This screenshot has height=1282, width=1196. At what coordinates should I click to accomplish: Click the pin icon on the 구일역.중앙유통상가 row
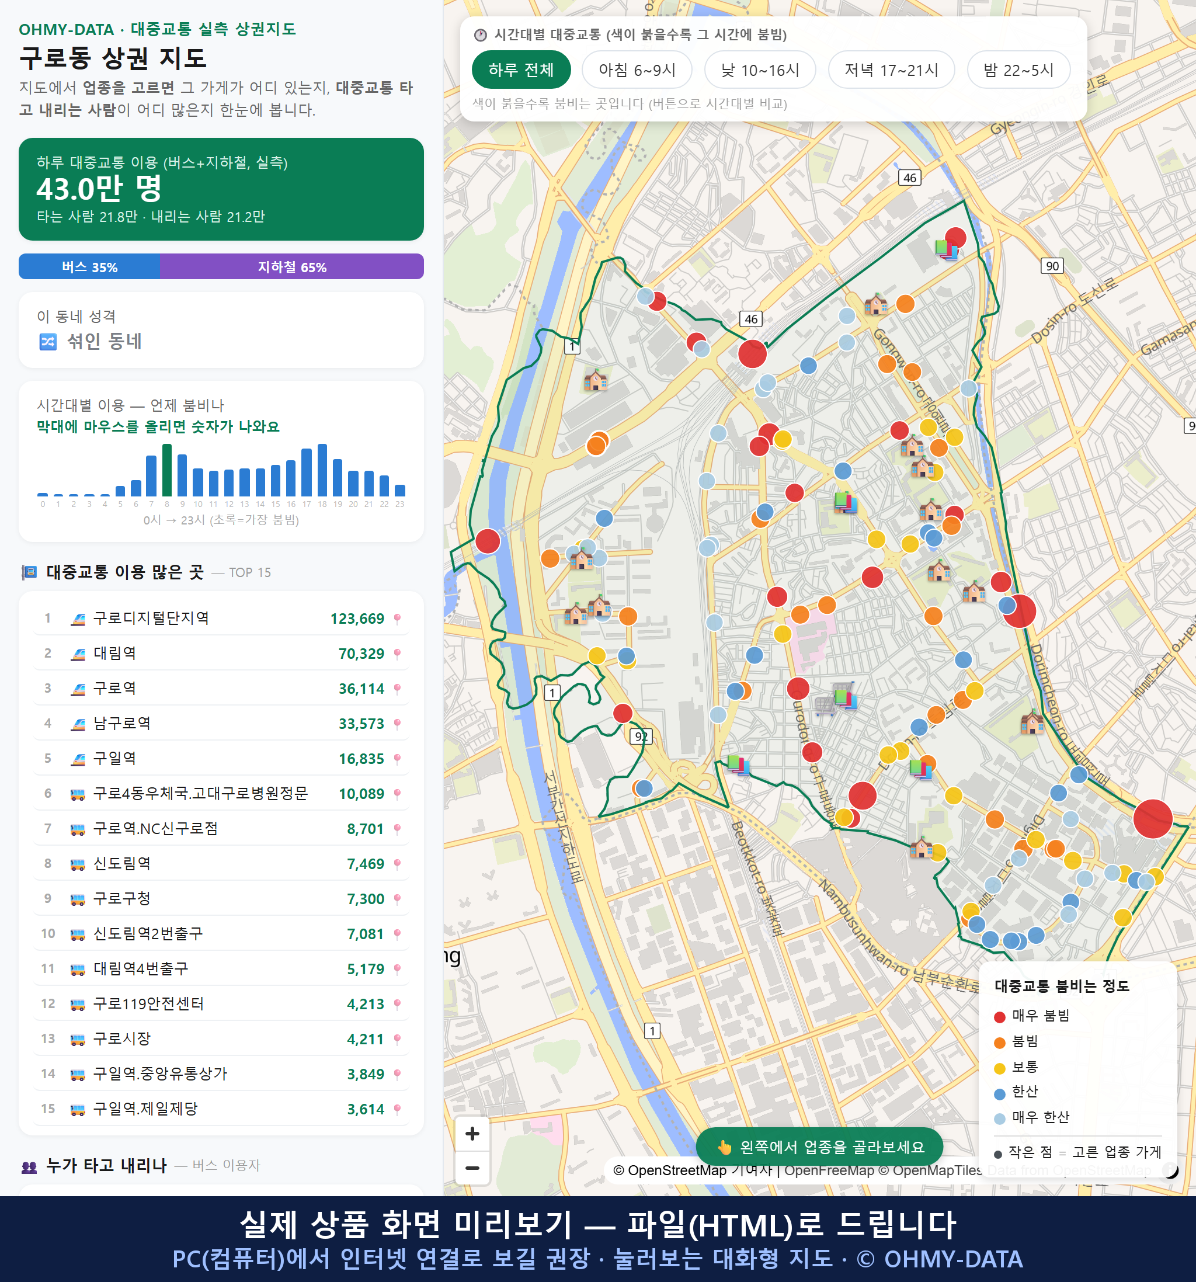coord(397,1074)
